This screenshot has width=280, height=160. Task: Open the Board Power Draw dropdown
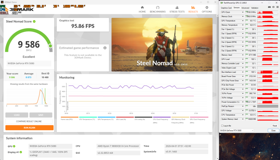[x=243, y=76]
